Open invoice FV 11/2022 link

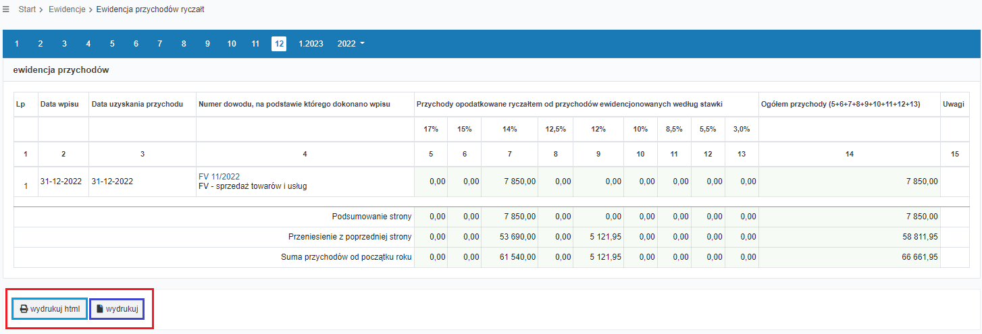(219, 177)
